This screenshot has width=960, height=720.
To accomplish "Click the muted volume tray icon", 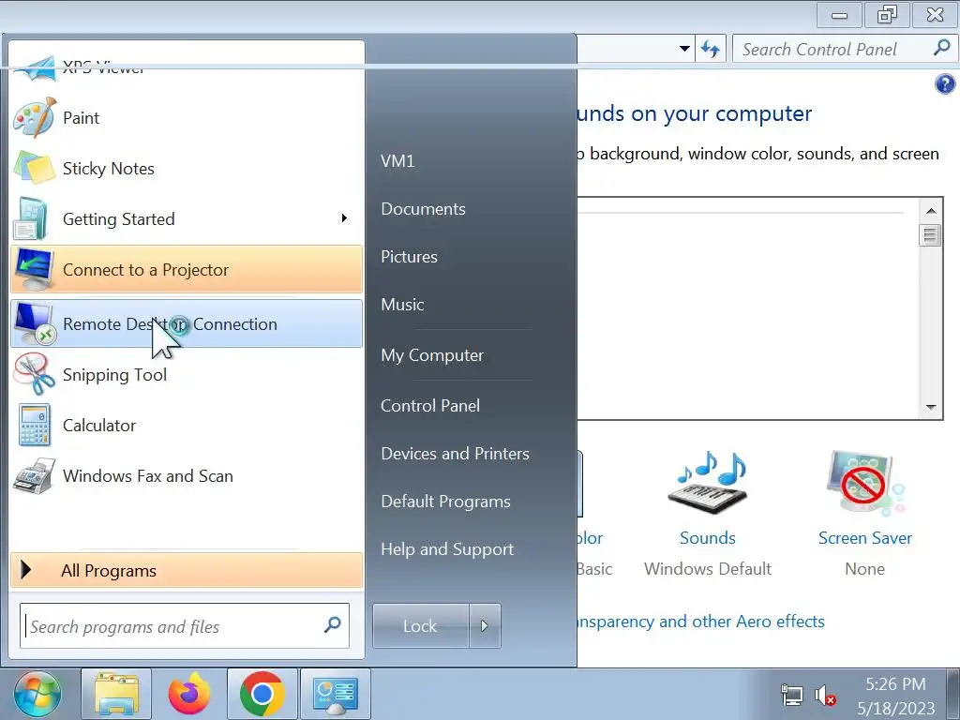I will [825, 696].
